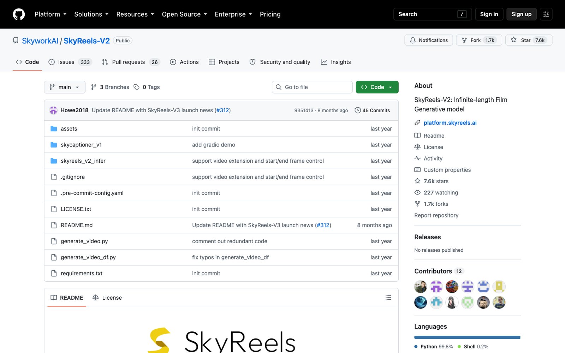Image resolution: width=565 pixels, height=353 pixels.
Task: Open the platform.skyreels.ai link
Action: (x=450, y=123)
